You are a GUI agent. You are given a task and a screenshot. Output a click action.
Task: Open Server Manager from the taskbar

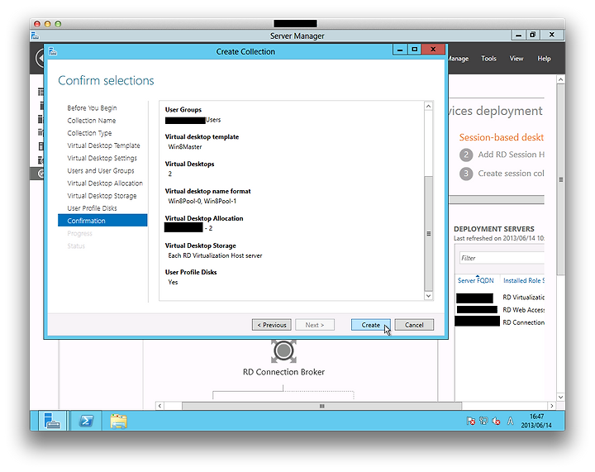tap(52, 421)
